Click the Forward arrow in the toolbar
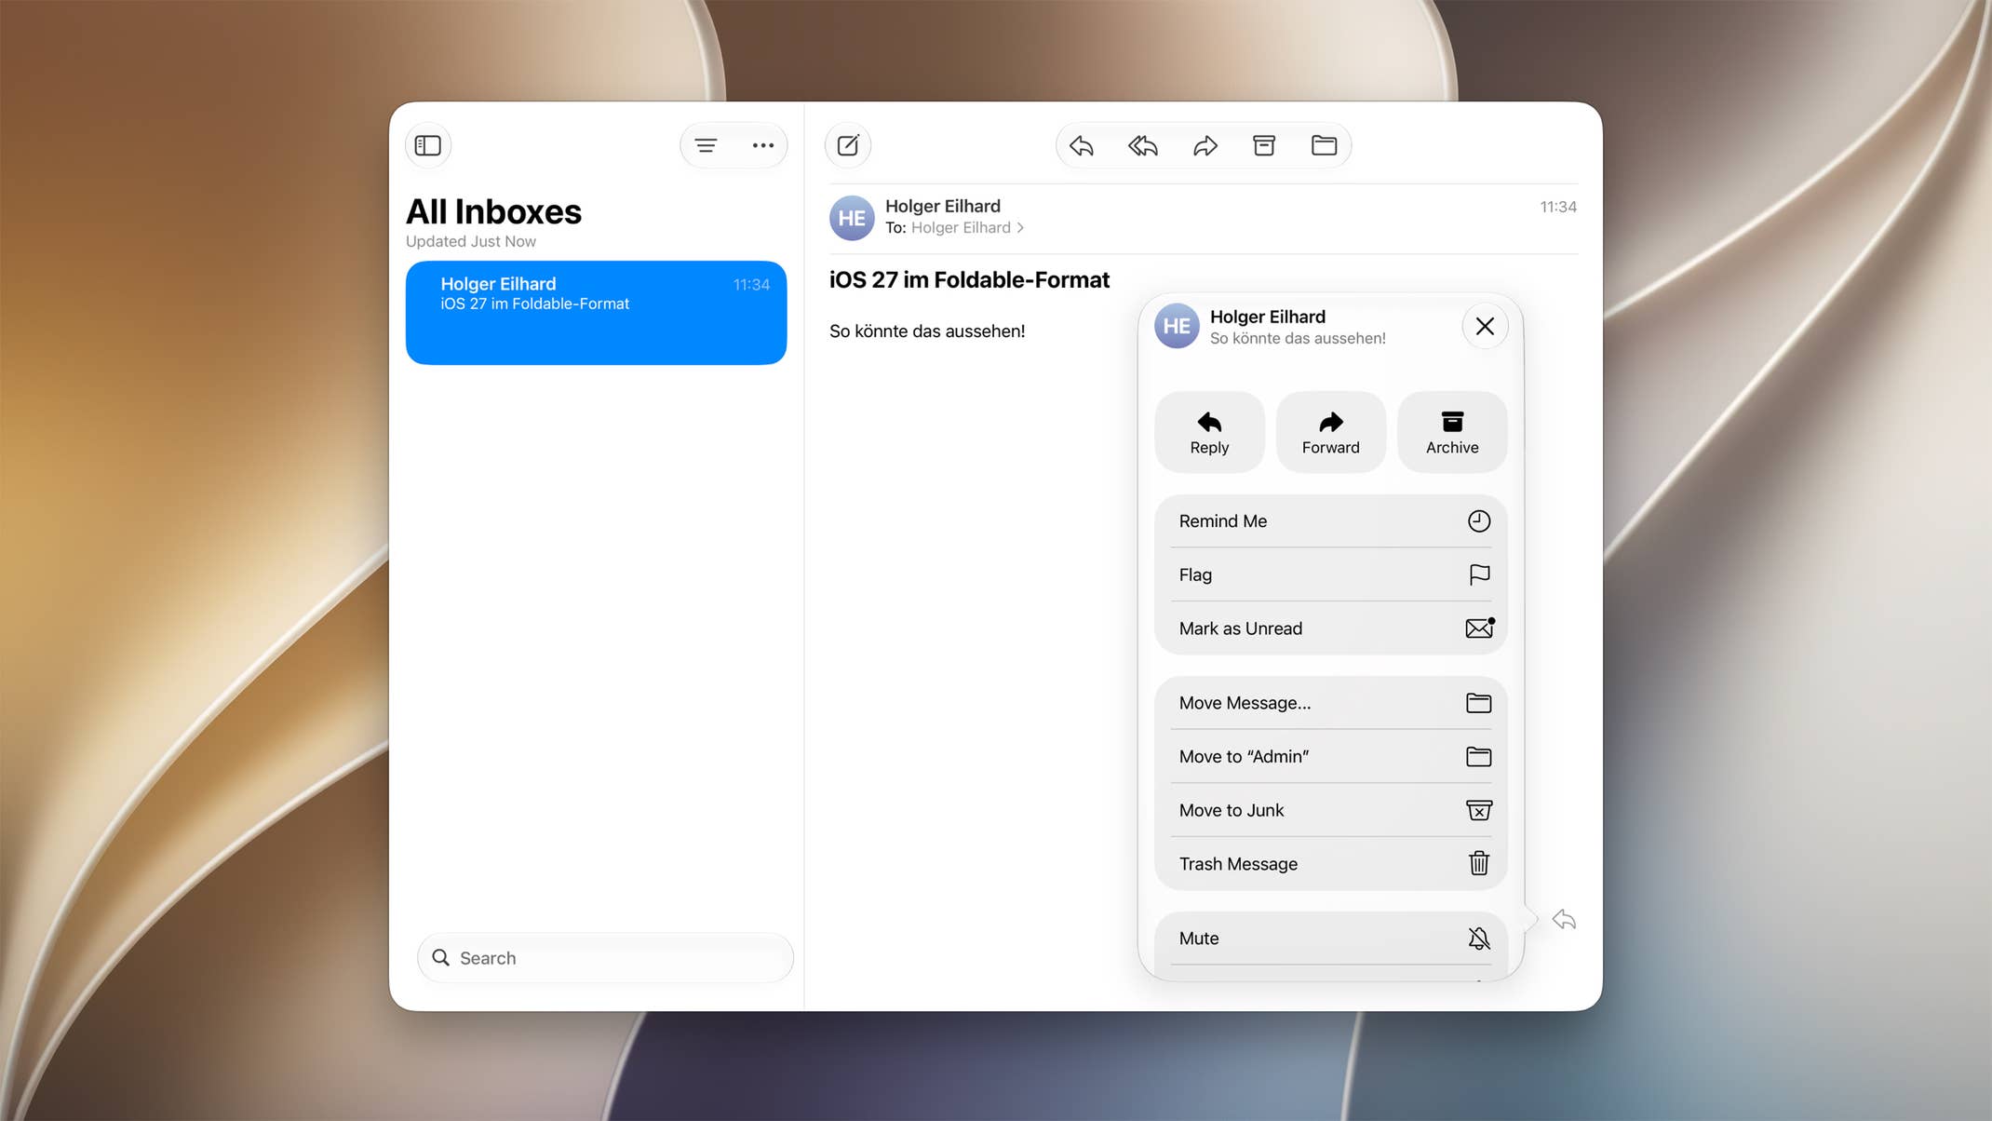Viewport: 1992px width, 1121px height. pyautogui.click(x=1205, y=145)
